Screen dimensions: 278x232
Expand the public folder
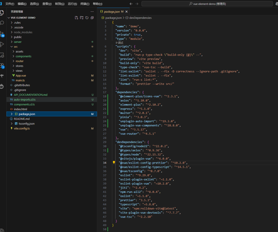18,37
